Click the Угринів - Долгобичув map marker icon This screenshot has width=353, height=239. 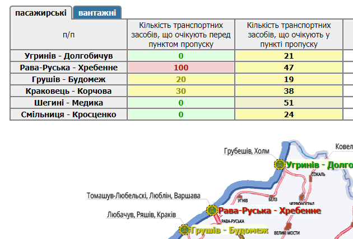(279, 164)
